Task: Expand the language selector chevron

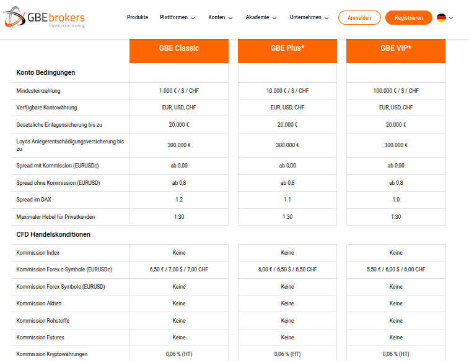Action: 451,18
